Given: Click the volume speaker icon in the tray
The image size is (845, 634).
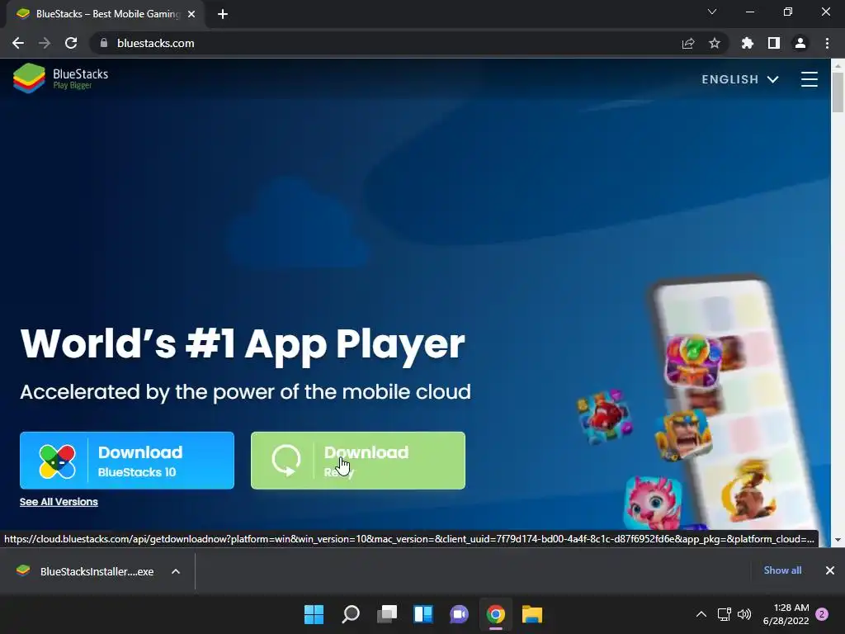Looking at the screenshot, I should click(744, 614).
